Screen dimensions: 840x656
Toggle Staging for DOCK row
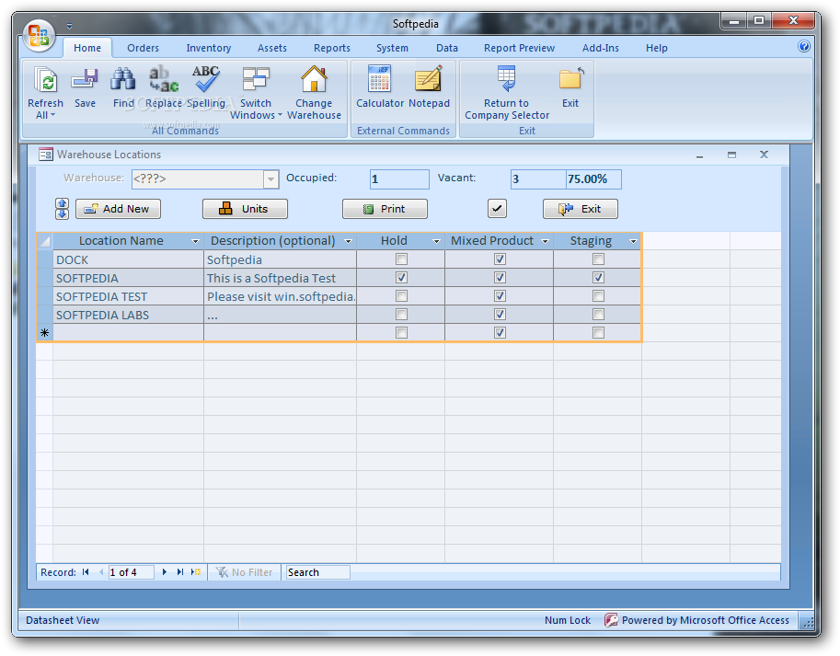coord(598,259)
